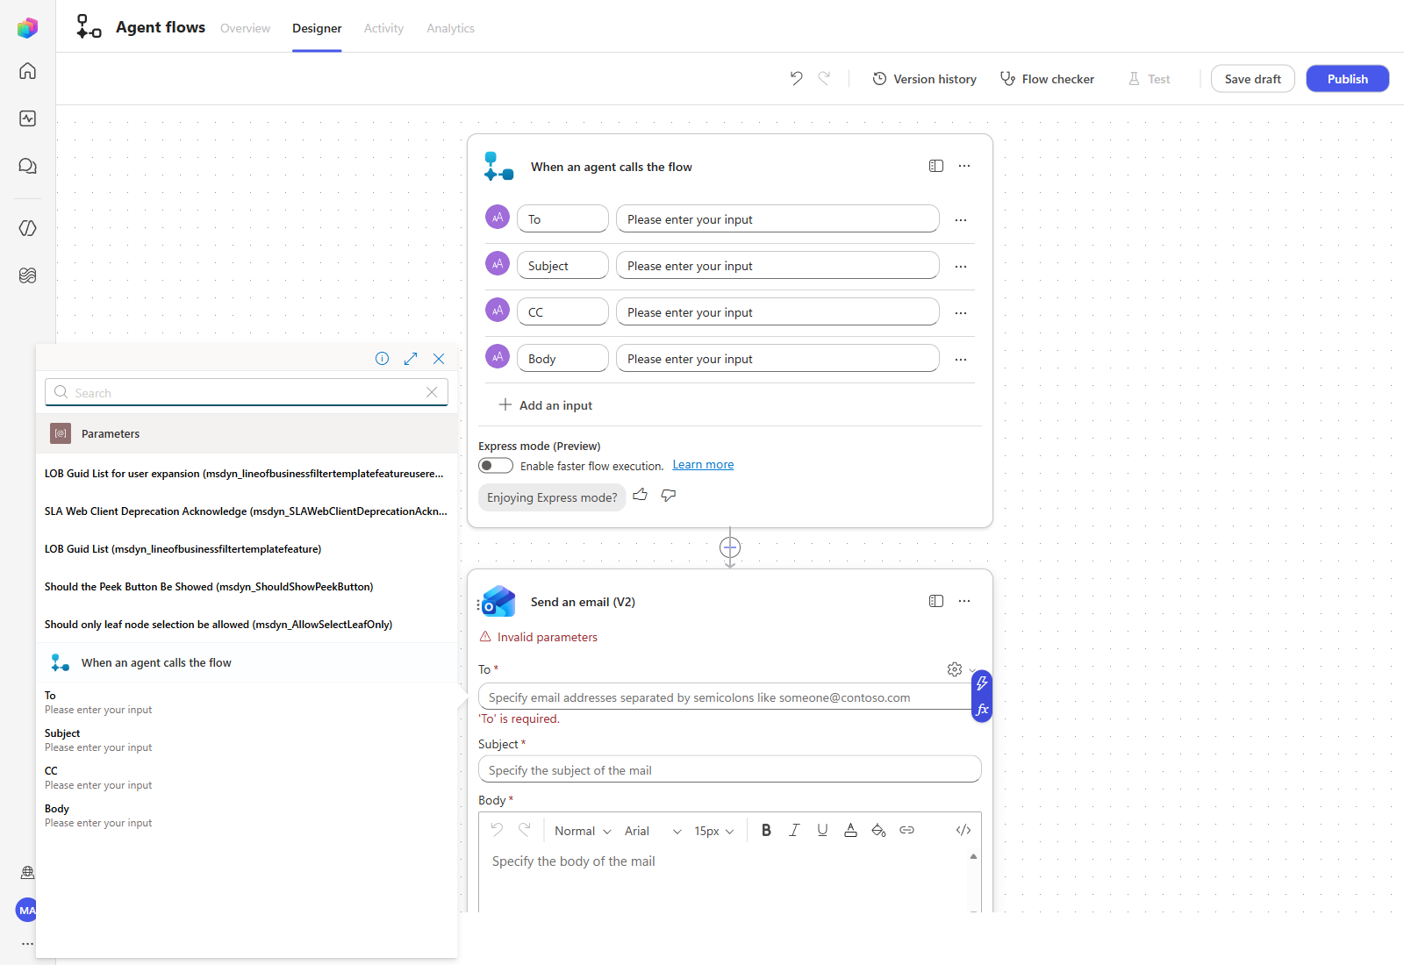
Task: Open the Arial font dropdown
Action: point(653,831)
